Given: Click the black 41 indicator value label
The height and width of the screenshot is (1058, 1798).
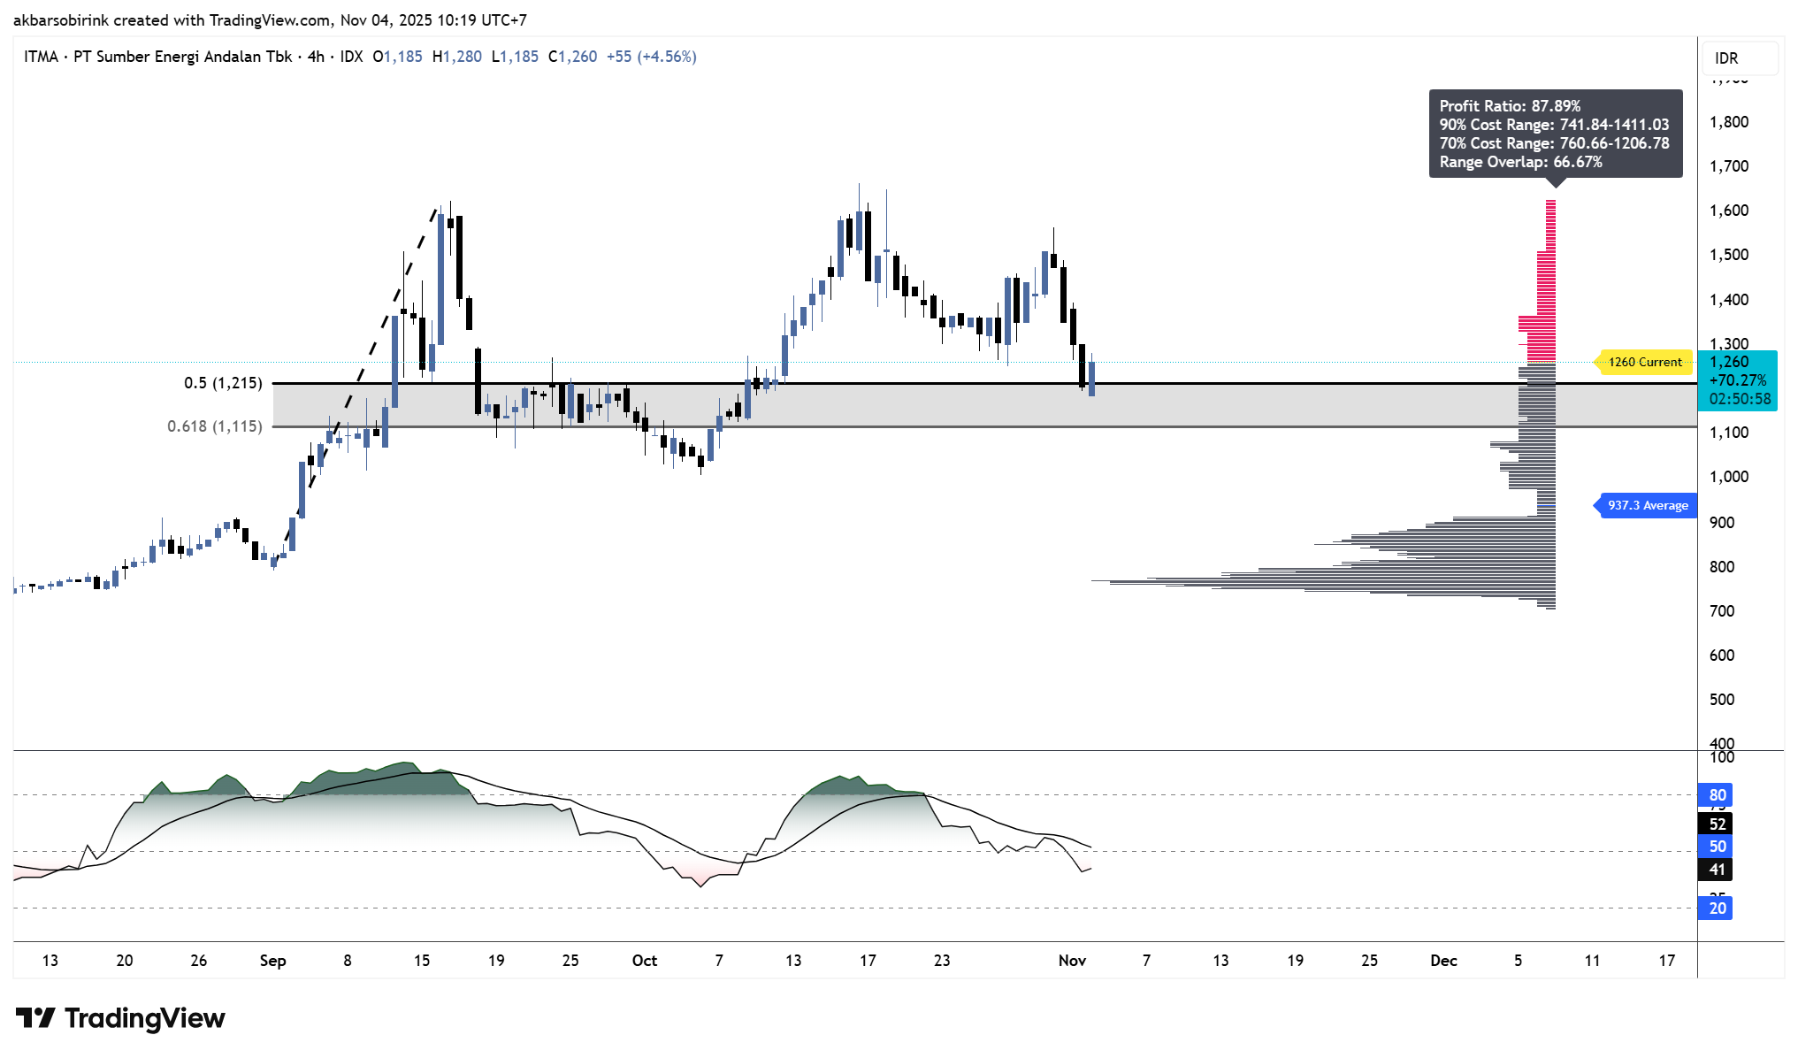Looking at the screenshot, I should click(x=1717, y=870).
